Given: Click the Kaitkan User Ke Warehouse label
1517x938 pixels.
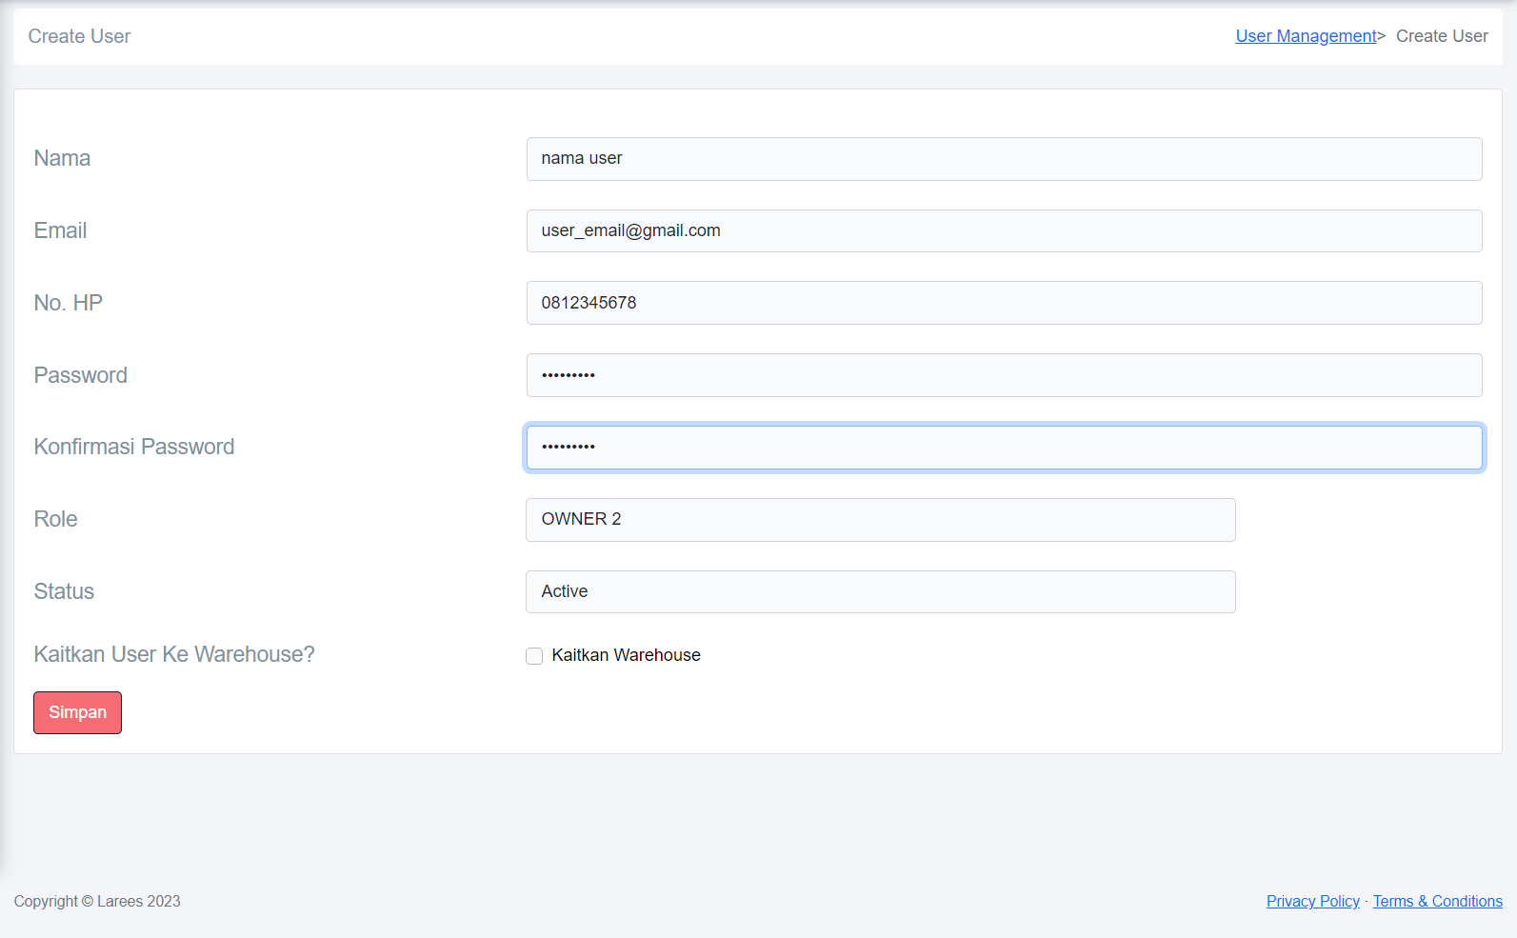Looking at the screenshot, I should point(174,654).
